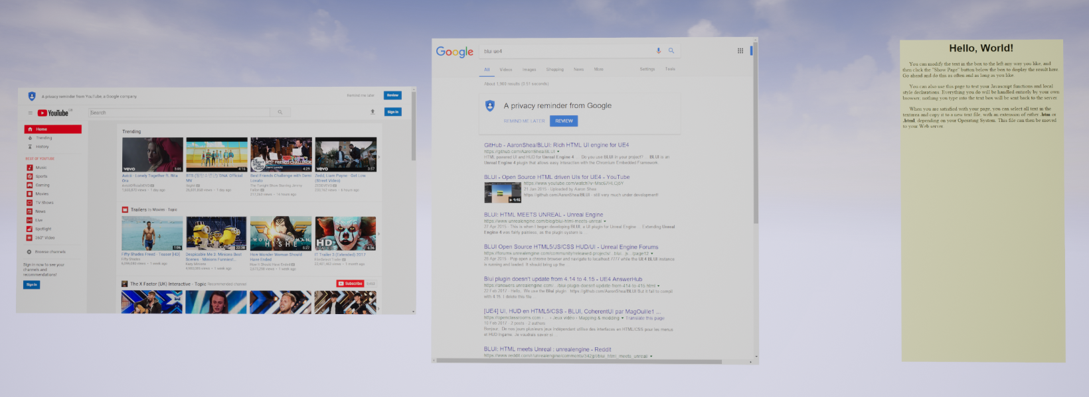This screenshot has width=1089, height=397.
Task: Click Google search magnifier icon
Action: (671, 50)
